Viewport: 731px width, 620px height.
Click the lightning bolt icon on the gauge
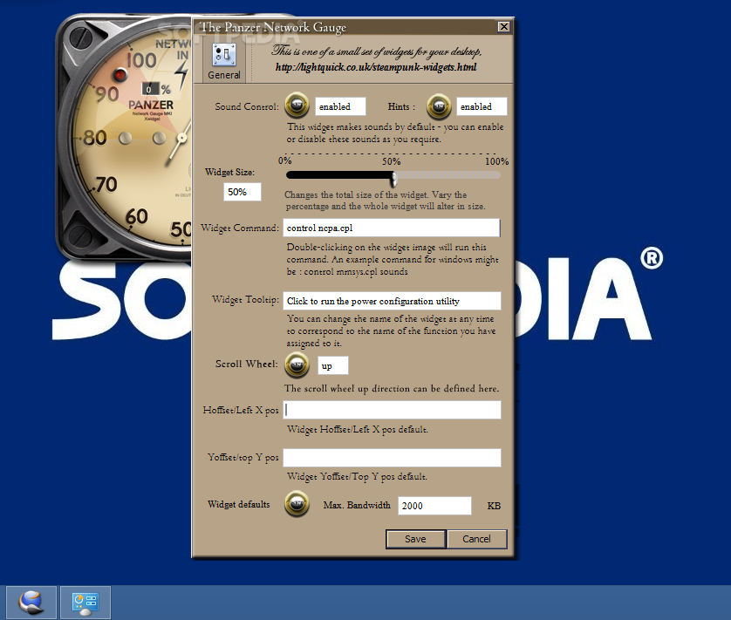(181, 75)
